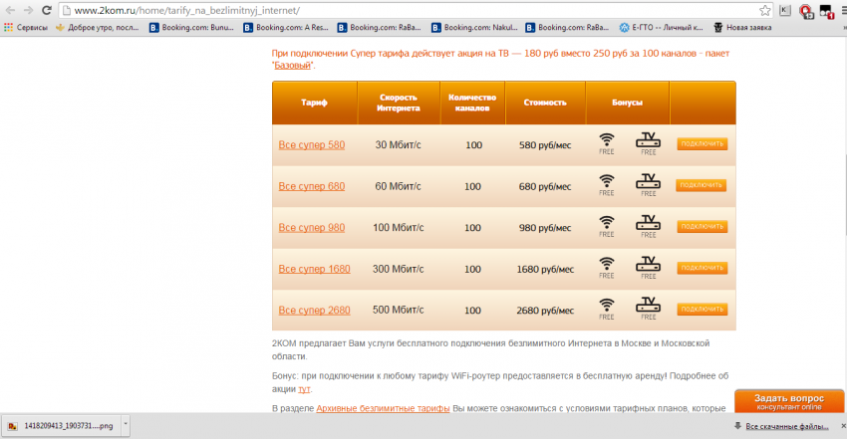Viewport: 847px width, 439px height.
Task: Click the Wi-Fi FREE icon for Все супер 580
Action: [x=606, y=143]
